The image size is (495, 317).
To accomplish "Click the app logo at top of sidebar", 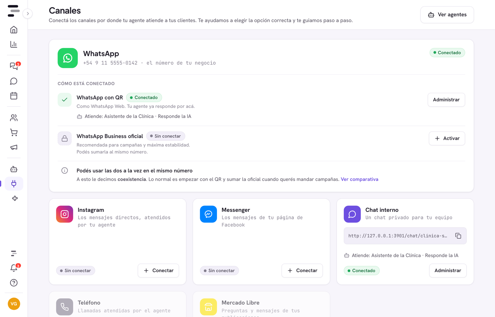I will [x=13, y=11].
